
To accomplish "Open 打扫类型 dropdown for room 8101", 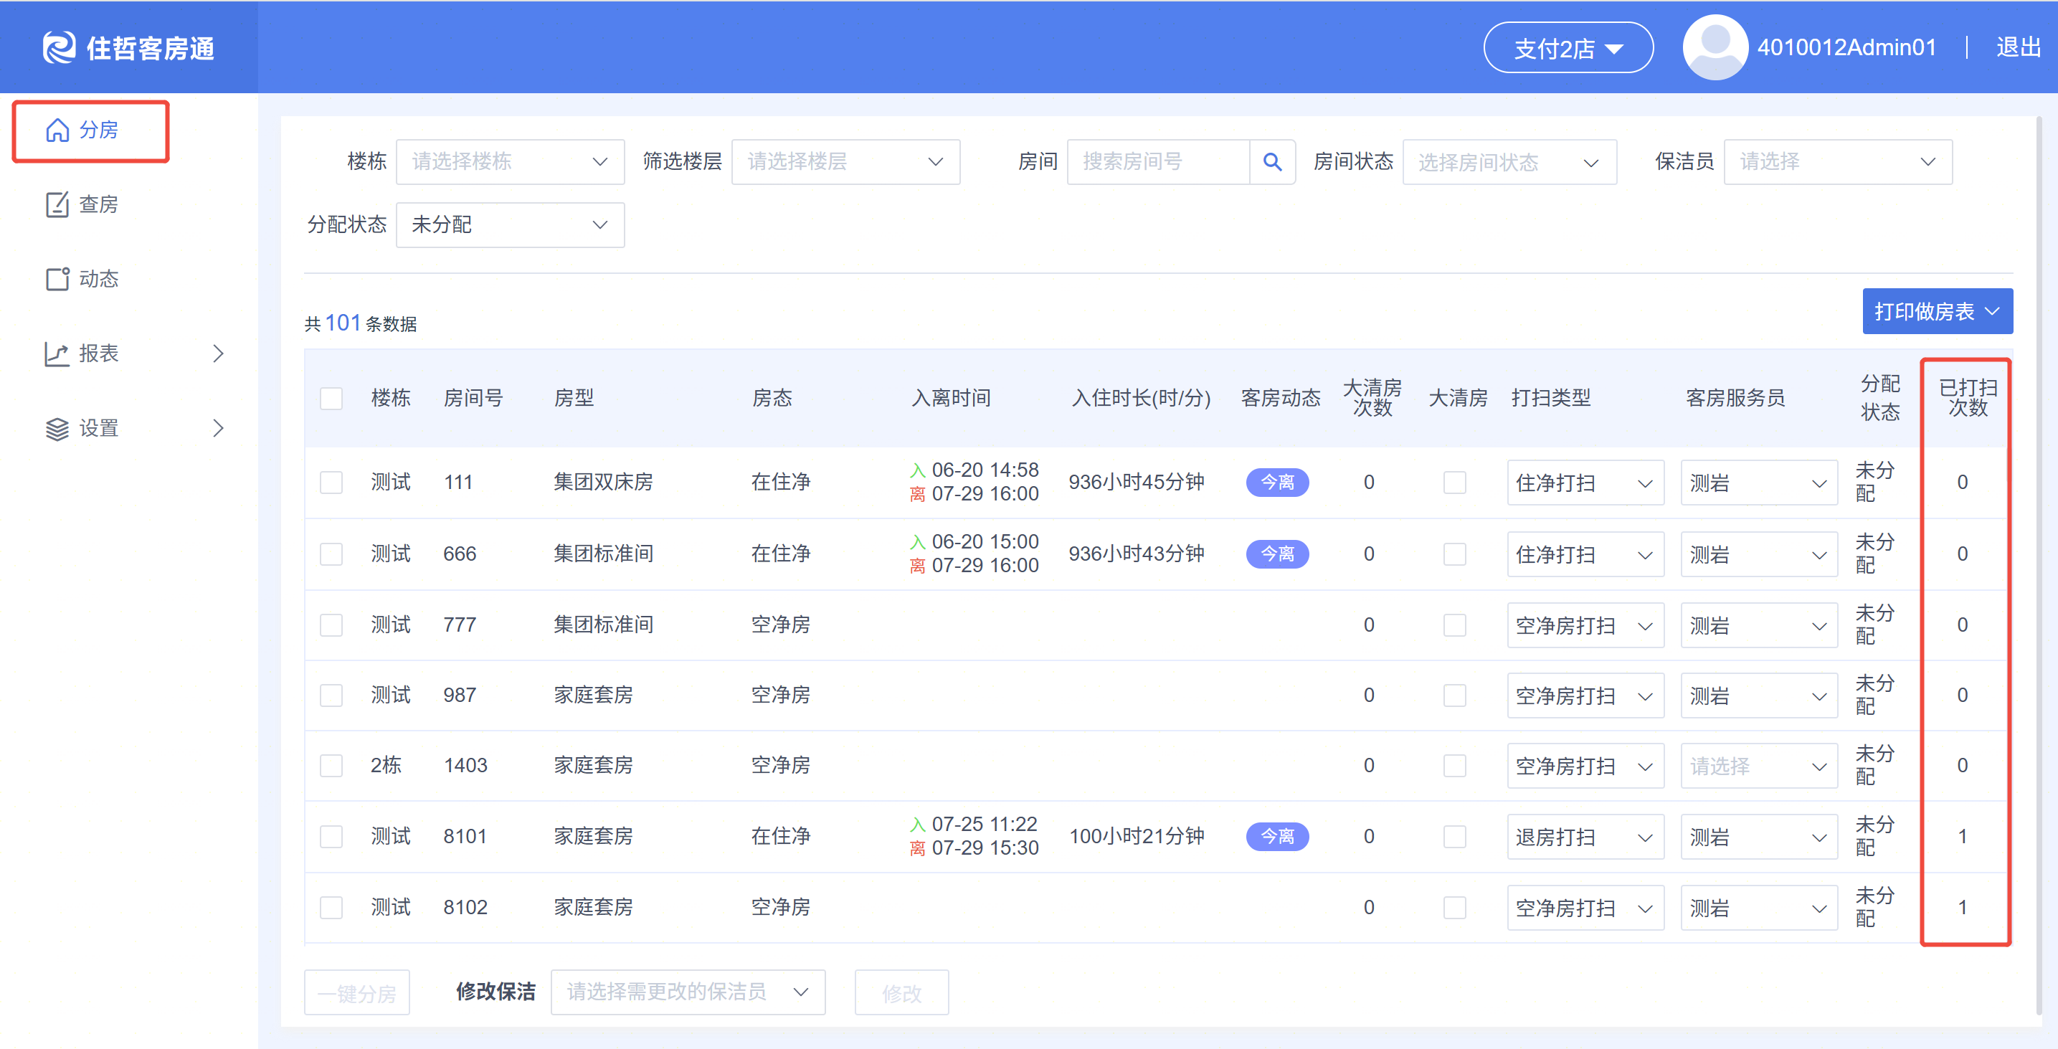I will (x=1585, y=837).
